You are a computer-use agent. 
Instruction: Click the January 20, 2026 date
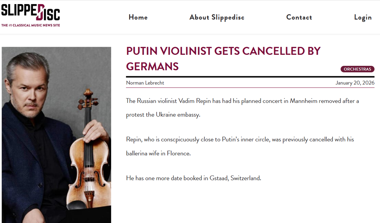pos(355,83)
